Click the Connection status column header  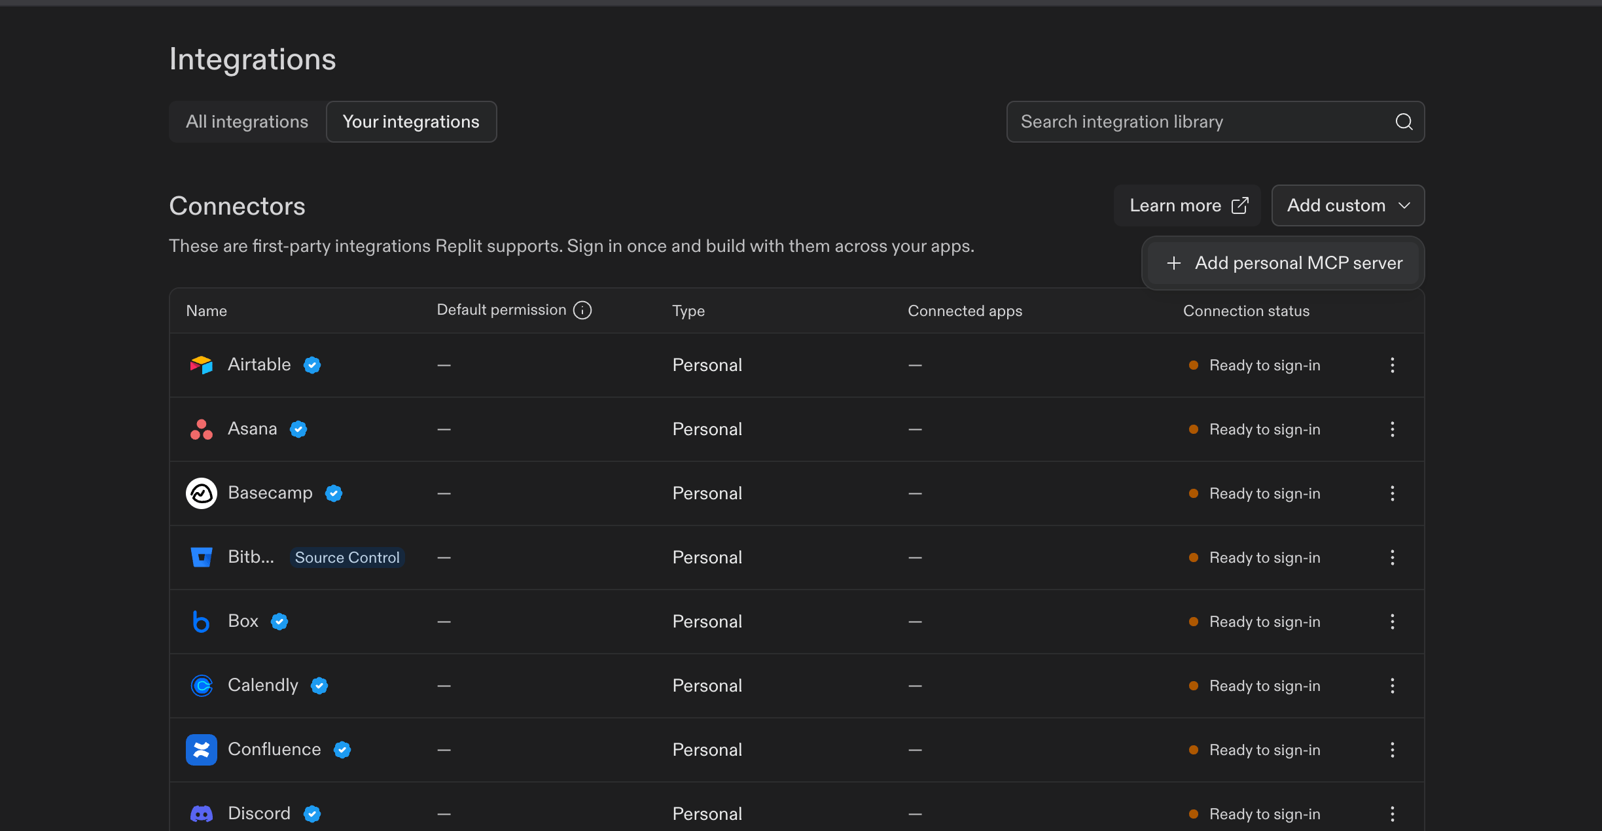(1246, 311)
